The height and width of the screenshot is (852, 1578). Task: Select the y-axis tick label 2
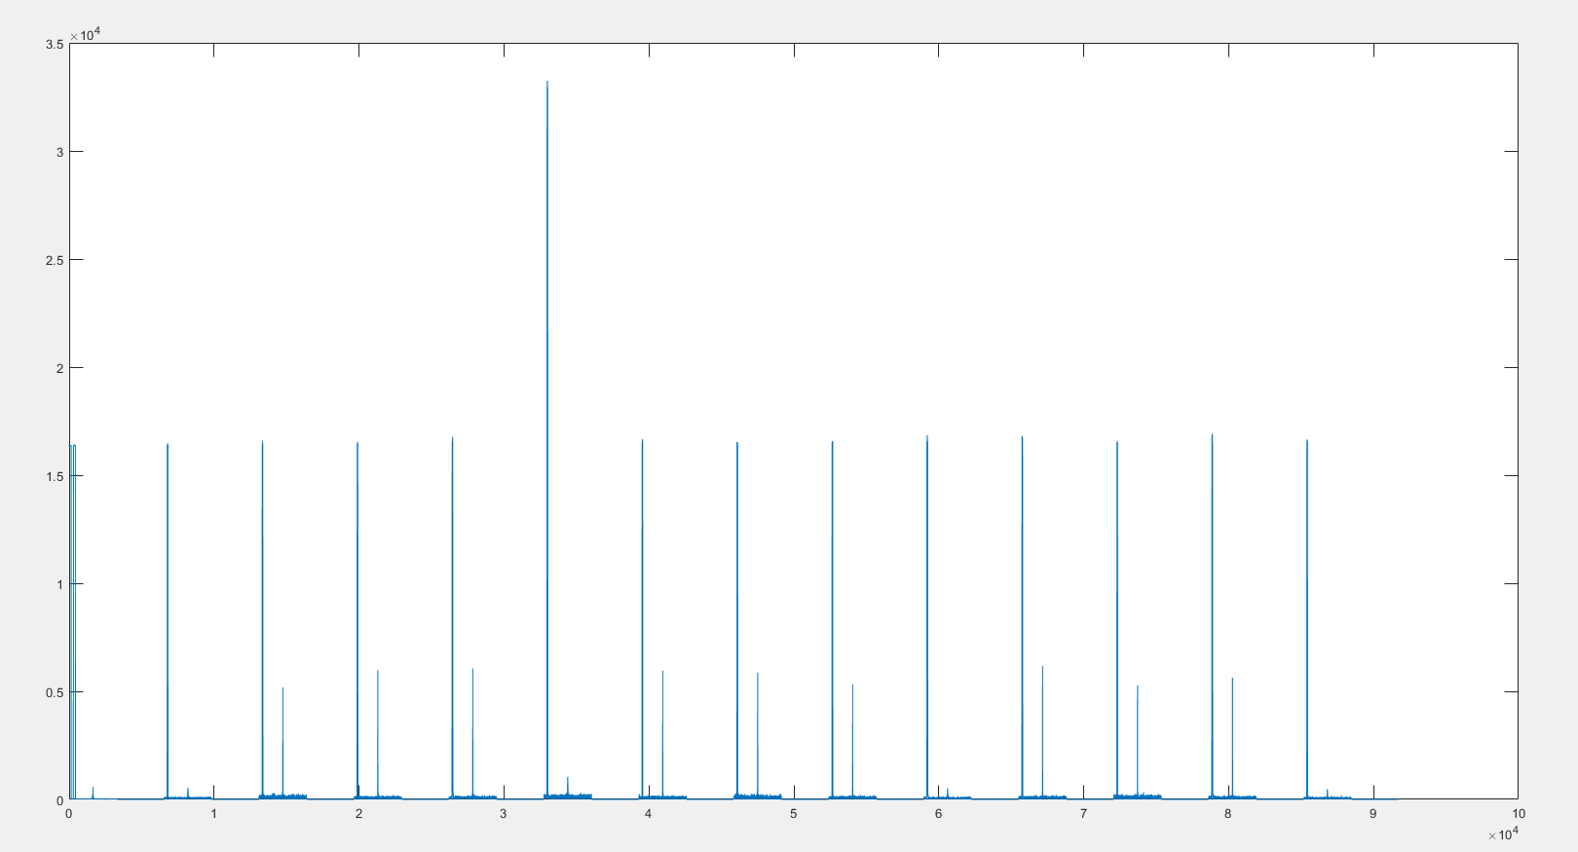point(59,368)
